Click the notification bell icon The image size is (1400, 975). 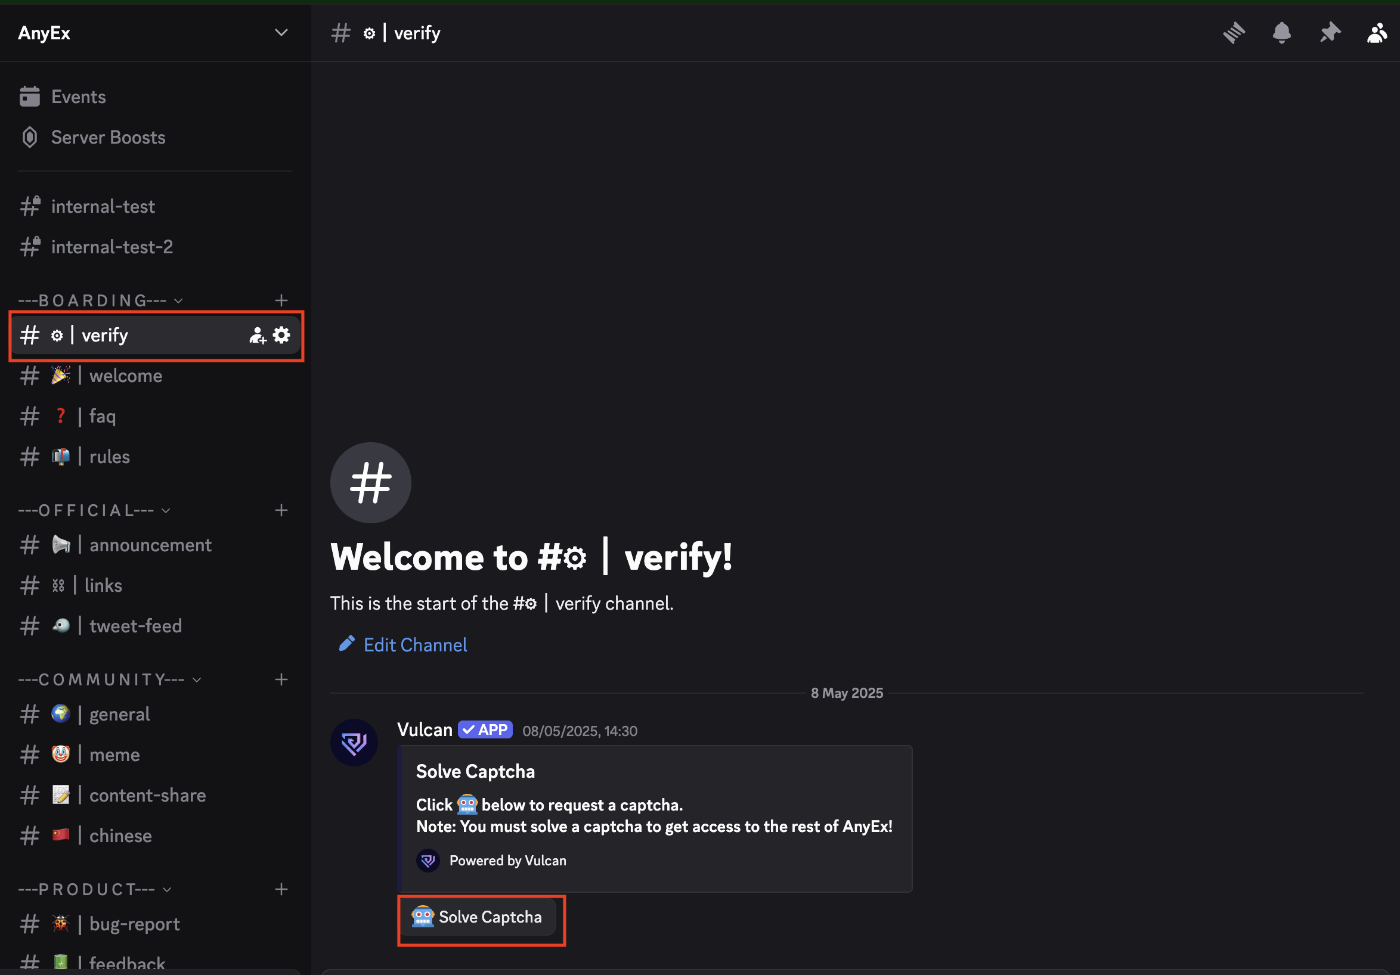click(1282, 33)
